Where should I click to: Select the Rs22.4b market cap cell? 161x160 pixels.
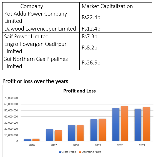coord(116,17)
